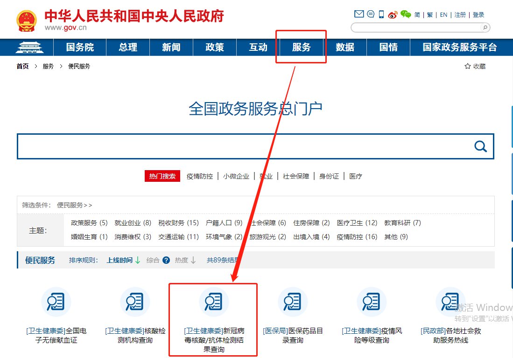
Task: Open the 医保药品目录查询 service icon
Action: [293, 302]
